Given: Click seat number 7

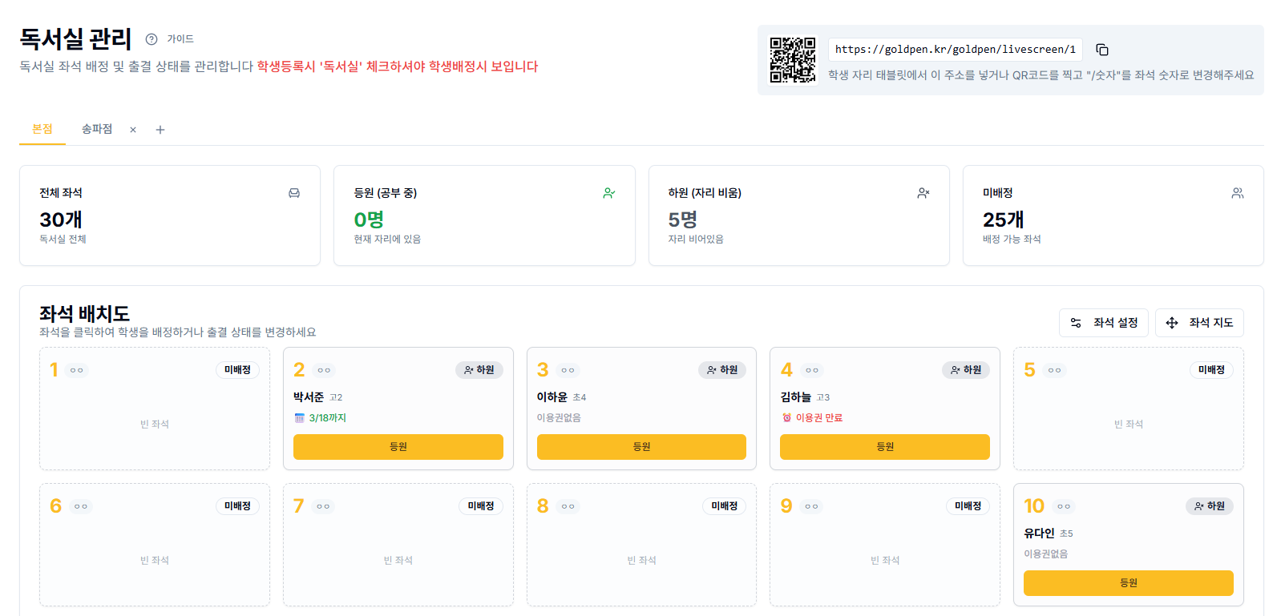Looking at the screenshot, I should click(x=299, y=506).
